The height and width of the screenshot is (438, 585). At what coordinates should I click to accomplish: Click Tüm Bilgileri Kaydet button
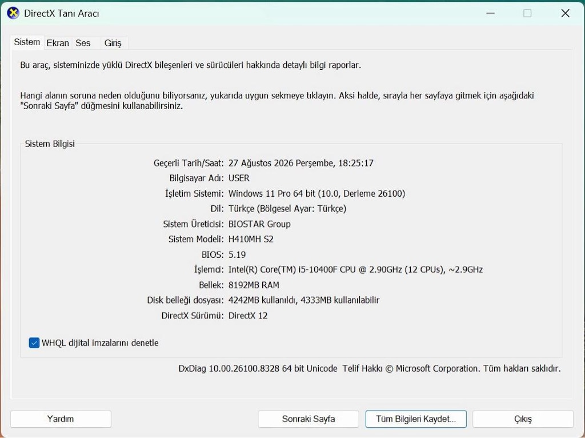pyautogui.click(x=416, y=419)
